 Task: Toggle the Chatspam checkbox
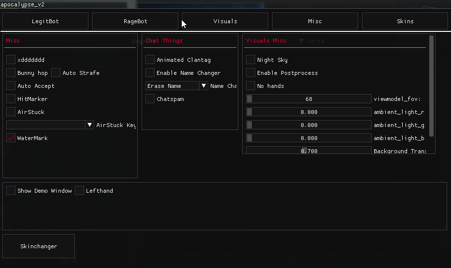150,99
